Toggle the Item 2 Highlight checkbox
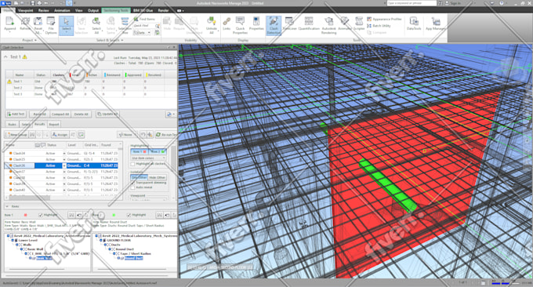The height and width of the screenshot is (287, 533). pos(129,215)
